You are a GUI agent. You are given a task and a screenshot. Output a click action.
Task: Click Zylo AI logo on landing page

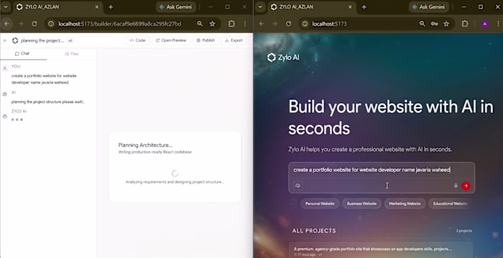pos(283,57)
